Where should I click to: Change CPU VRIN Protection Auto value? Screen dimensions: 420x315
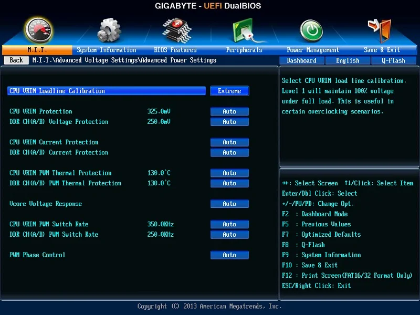(x=229, y=111)
